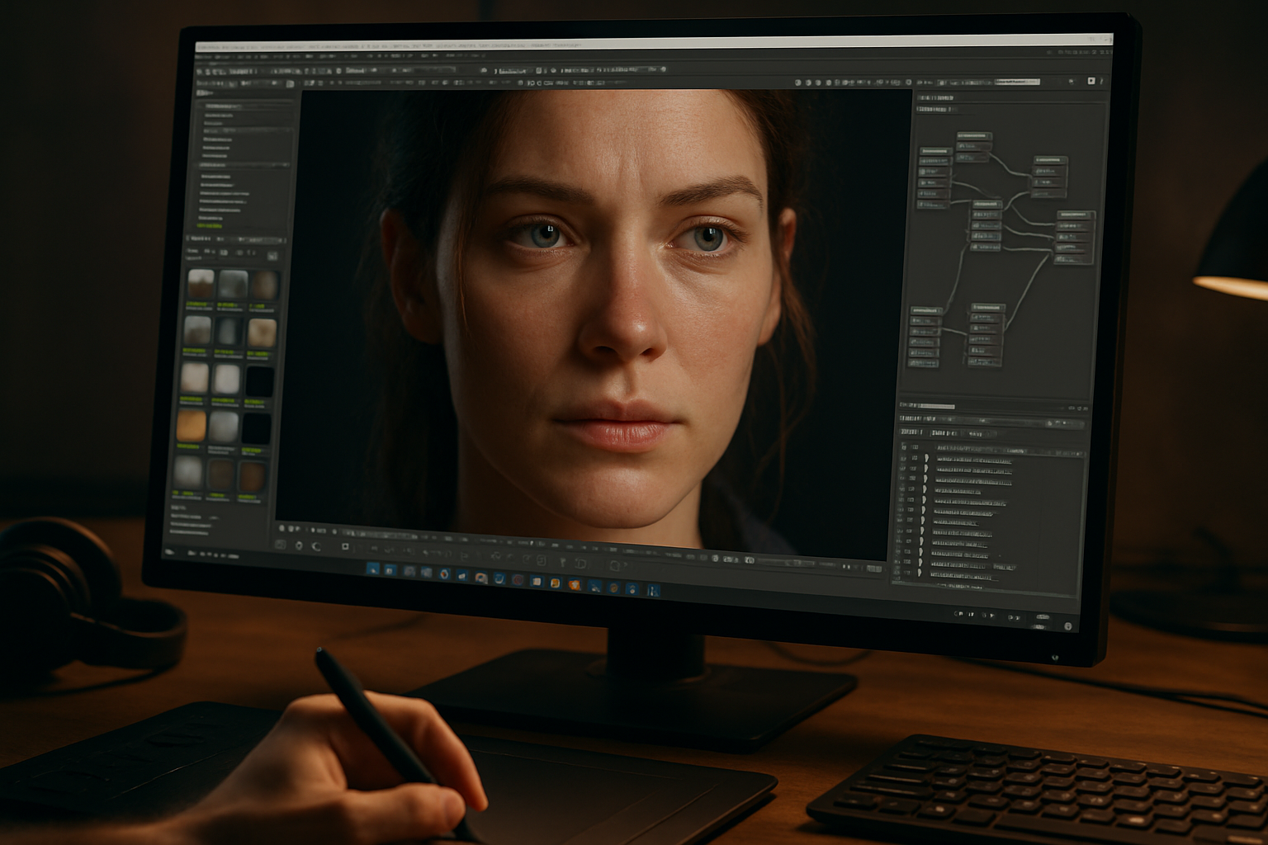Screen dimensions: 1268x845
Task: Open the last blue icon on the taskbar
Action: [x=654, y=590]
